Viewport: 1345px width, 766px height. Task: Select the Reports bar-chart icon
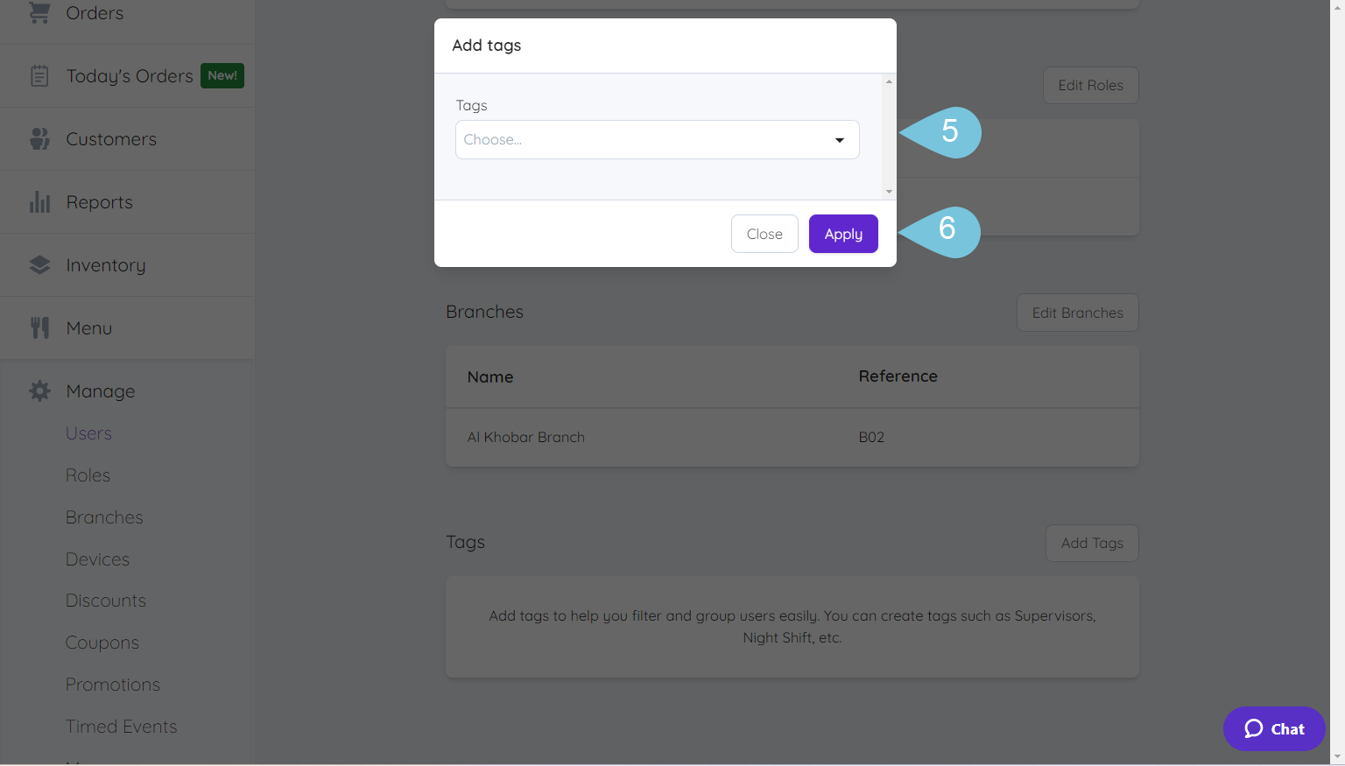39,201
